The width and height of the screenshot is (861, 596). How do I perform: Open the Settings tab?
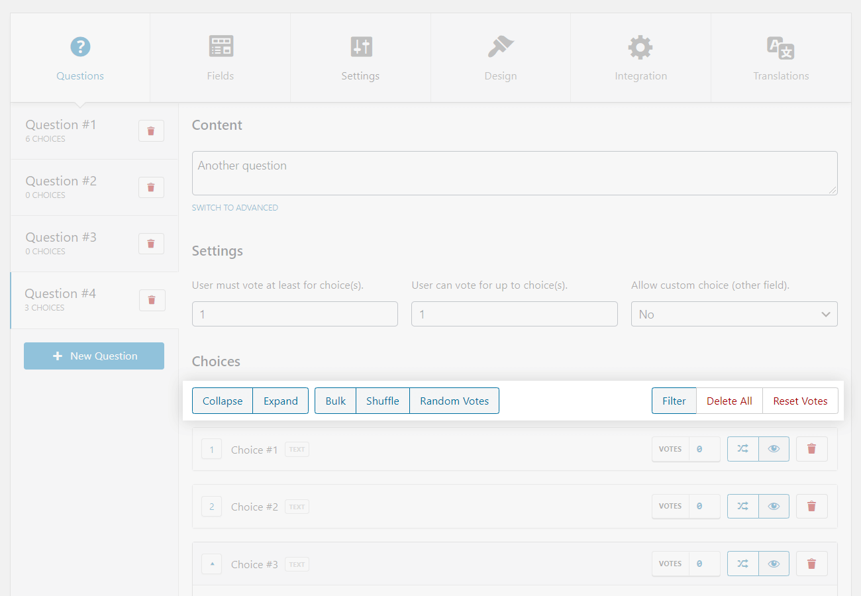coord(360,58)
